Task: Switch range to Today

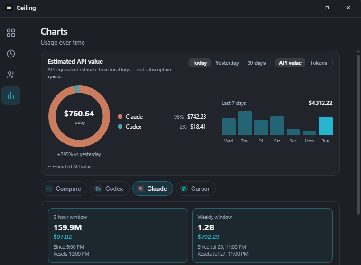Action: [x=200, y=63]
